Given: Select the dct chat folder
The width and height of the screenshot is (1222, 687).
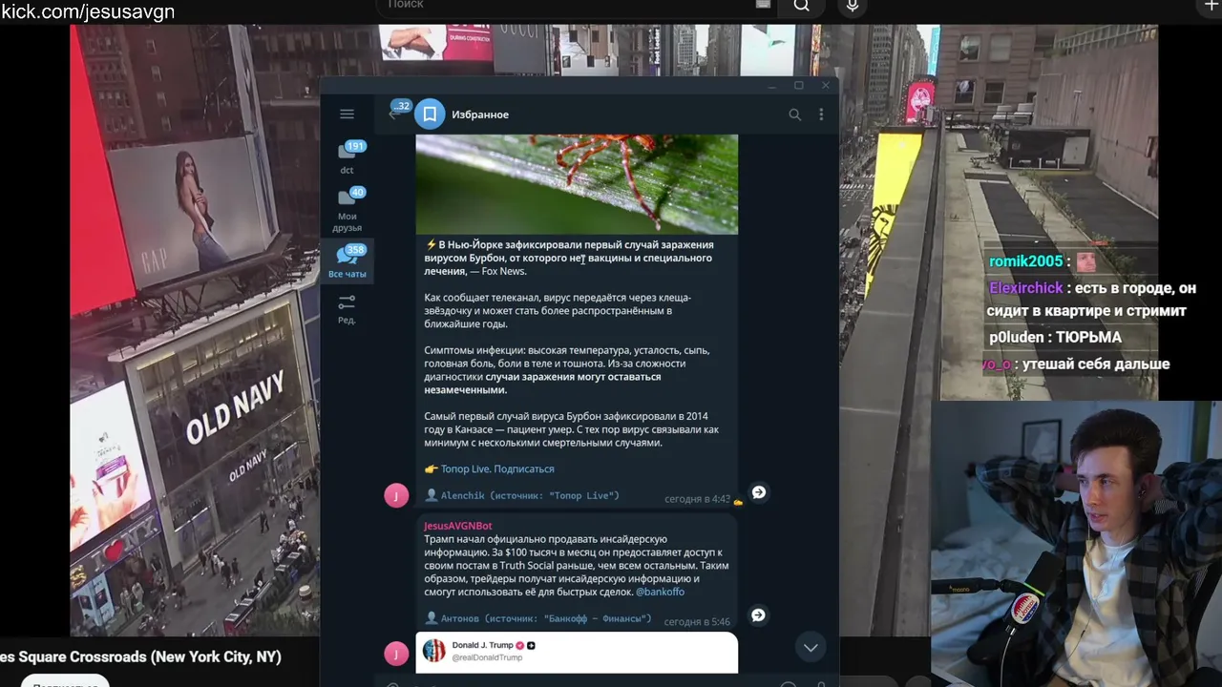Looking at the screenshot, I should pyautogui.click(x=348, y=158).
